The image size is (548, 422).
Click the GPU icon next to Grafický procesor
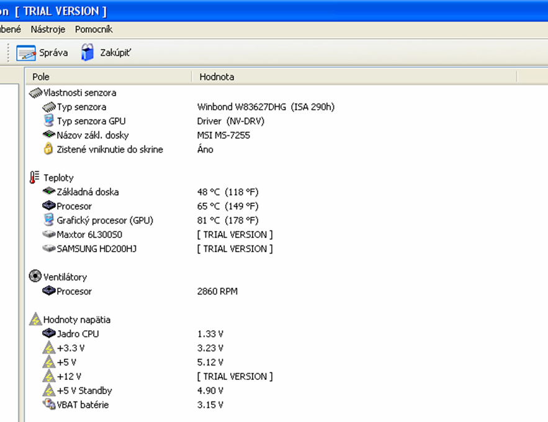(x=49, y=220)
